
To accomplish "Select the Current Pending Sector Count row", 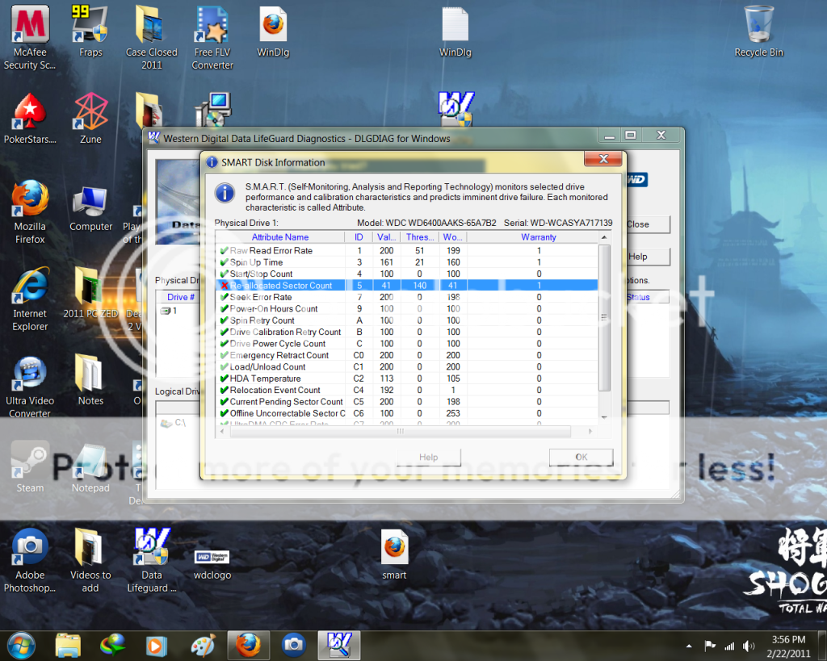I will click(x=407, y=402).
